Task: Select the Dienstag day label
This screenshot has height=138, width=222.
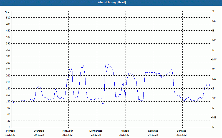Action: (39, 131)
